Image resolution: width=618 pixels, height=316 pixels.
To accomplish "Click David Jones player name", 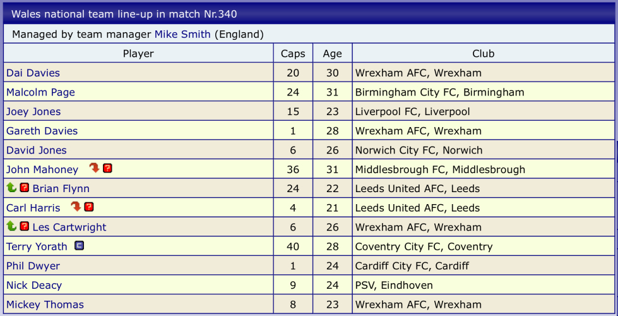I will [36, 150].
